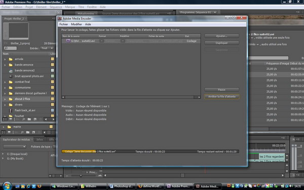Open Titre menu in Premiere Pro
Viewport: 304px width, 190px height.
pos(81,7)
